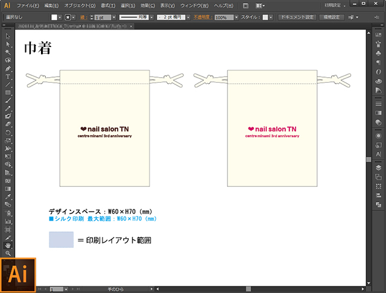Open the オブジェクト(O) menu
The height and width of the screenshot is (293, 386).
pyautogui.click(x=80, y=5)
